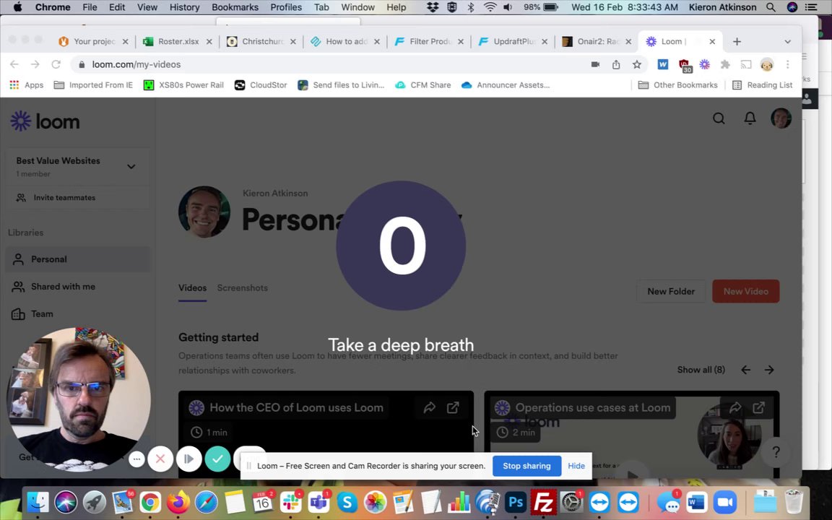Switch to Screenshots tab
The width and height of the screenshot is (832, 520).
pyautogui.click(x=243, y=288)
